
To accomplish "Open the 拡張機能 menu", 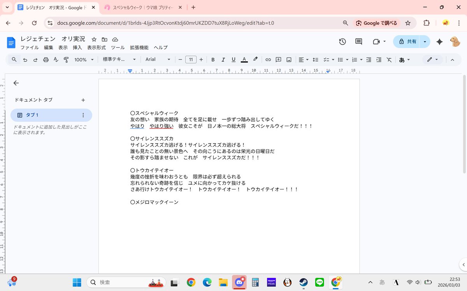I will click(x=139, y=47).
